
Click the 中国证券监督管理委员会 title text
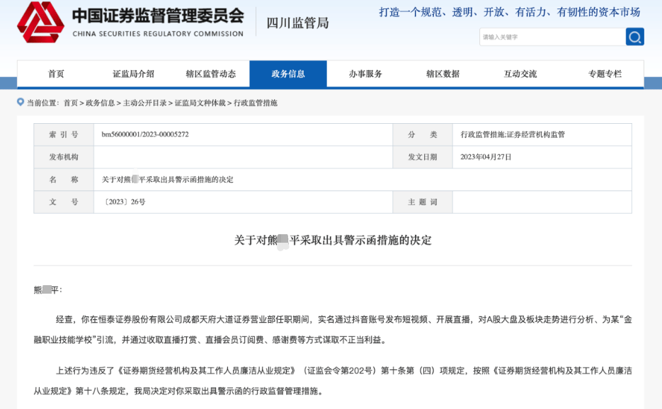(x=158, y=16)
